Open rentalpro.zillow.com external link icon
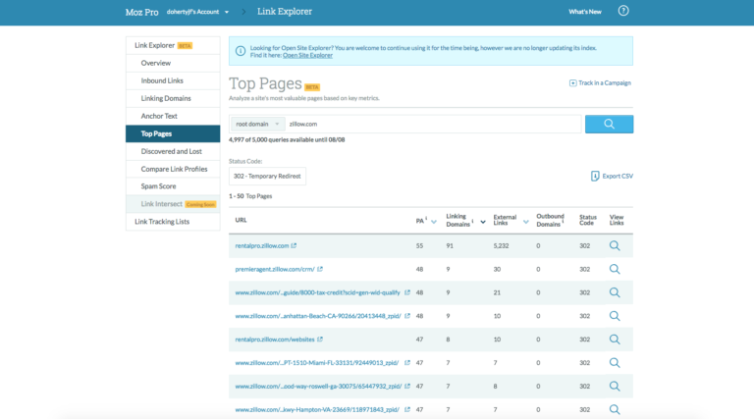754x419 pixels. (x=294, y=245)
